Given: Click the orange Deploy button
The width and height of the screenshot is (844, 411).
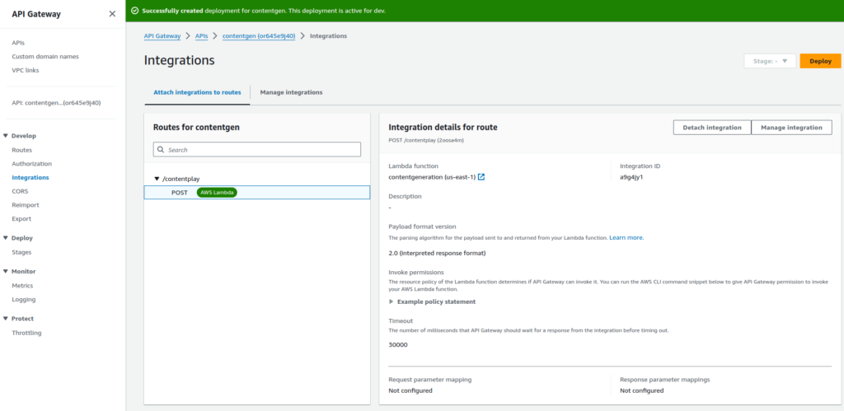Looking at the screenshot, I should point(820,61).
